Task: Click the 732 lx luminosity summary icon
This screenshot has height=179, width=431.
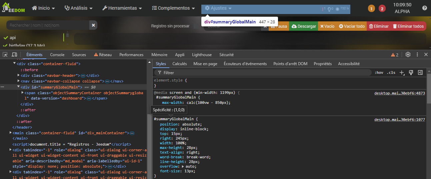Action: click(x=342, y=9)
